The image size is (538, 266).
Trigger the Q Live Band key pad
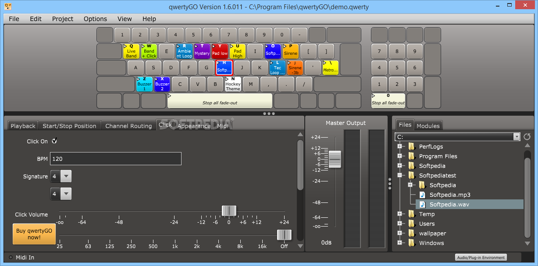coord(131,51)
